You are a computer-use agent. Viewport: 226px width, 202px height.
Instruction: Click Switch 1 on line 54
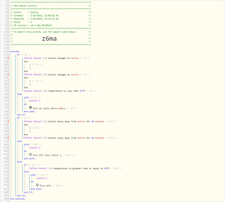42,178
